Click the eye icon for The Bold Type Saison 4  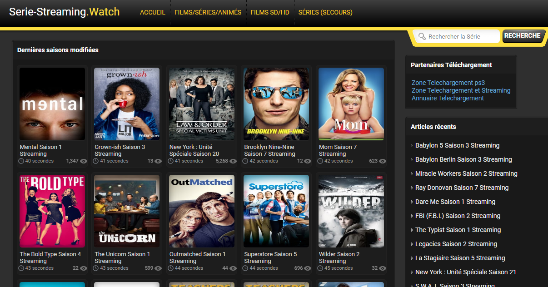pyautogui.click(x=83, y=268)
